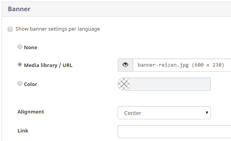The image size is (231, 141).
Task: Click the eye preview icon for banner image
Action: pos(125,65)
